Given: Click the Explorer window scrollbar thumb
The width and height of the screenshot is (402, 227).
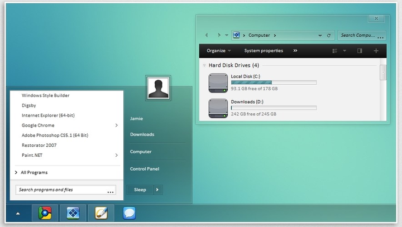Looking at the screenshot, I should tap(383, 73).
